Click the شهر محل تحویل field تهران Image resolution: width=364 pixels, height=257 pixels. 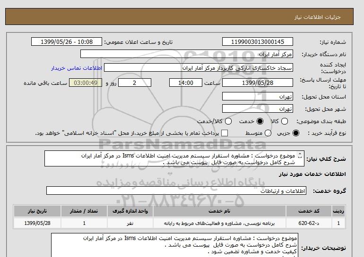[x=258, y=108]
